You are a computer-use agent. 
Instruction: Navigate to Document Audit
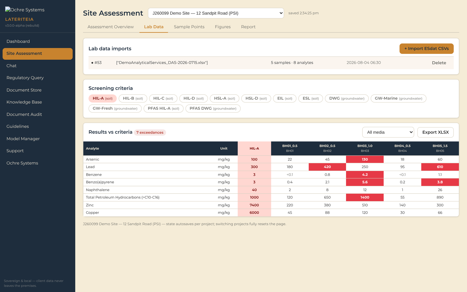tap(37, 114)
